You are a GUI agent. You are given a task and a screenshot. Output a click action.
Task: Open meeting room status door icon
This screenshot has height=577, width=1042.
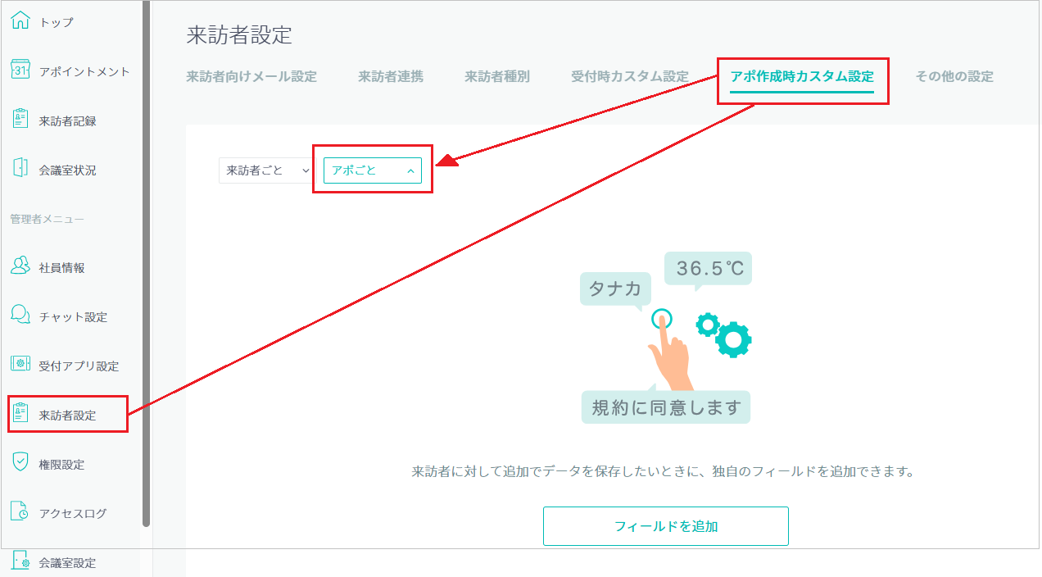point(21,170)
